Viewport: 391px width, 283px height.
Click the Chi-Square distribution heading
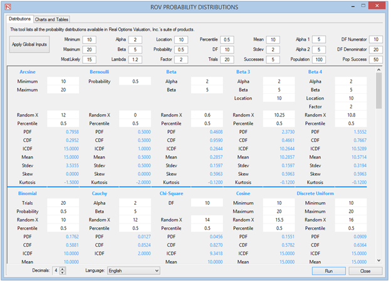(x=171, y=193)
